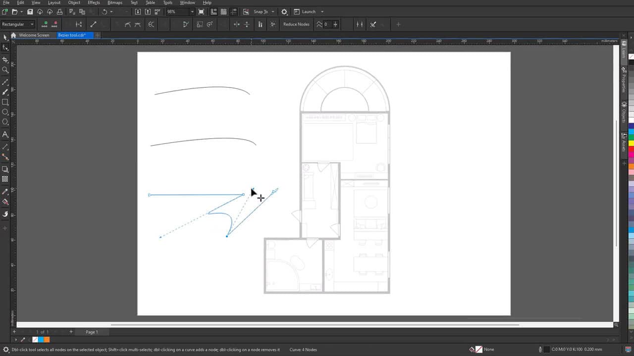Open the Objects docker tab
634x356 pixels.
pos(624,112)
